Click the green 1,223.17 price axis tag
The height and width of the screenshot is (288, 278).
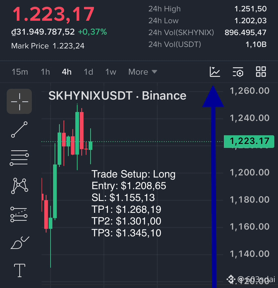pos(249,141)
